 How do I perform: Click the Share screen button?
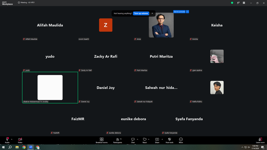157,140
